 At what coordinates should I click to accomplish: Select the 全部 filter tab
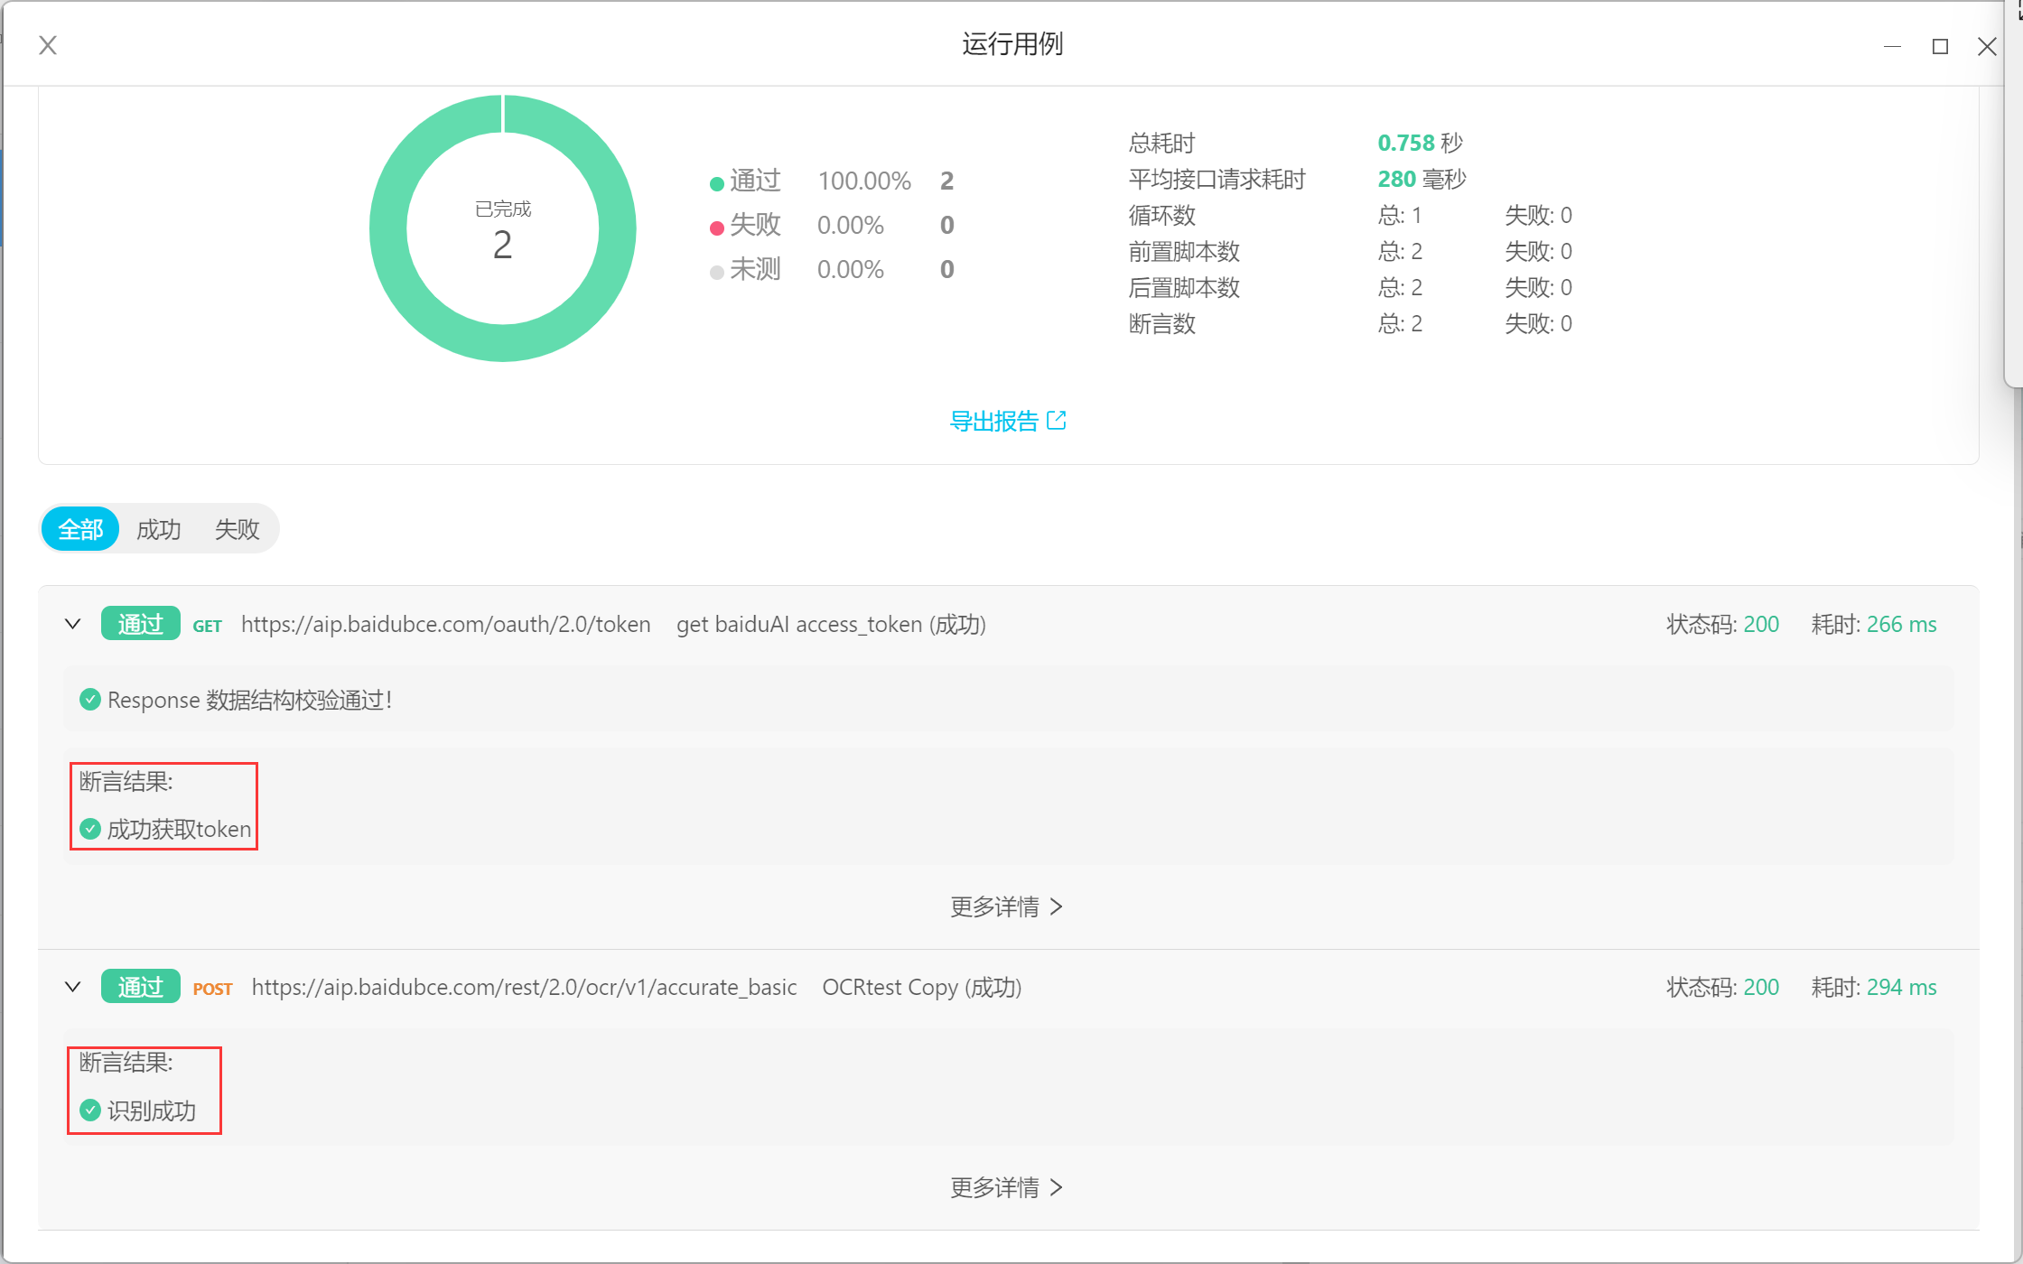(x=80, y=529)
